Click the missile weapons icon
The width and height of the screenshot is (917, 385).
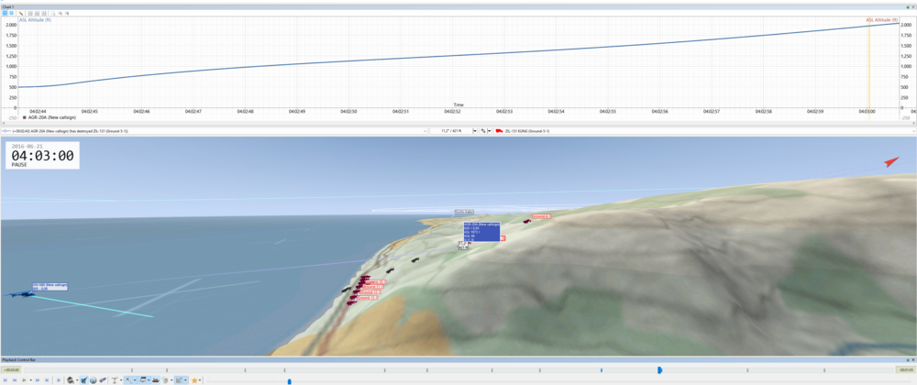103,380
